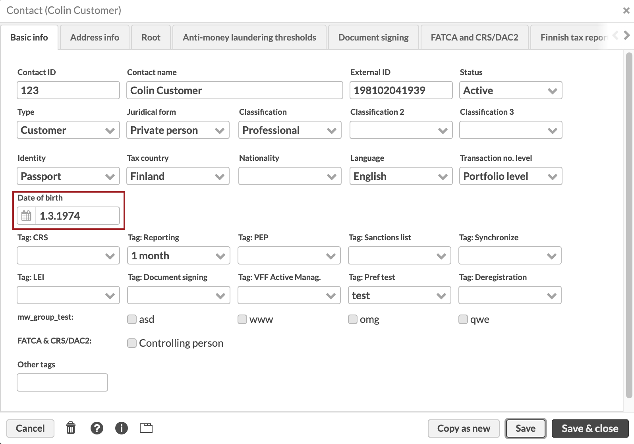This screenshot has height=444, width=634.
Task: Switch to the Basic info tab
Action: click(29, 37)
